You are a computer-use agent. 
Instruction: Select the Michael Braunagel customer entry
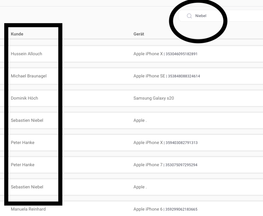pyautogui.click(x=29, y=76)
